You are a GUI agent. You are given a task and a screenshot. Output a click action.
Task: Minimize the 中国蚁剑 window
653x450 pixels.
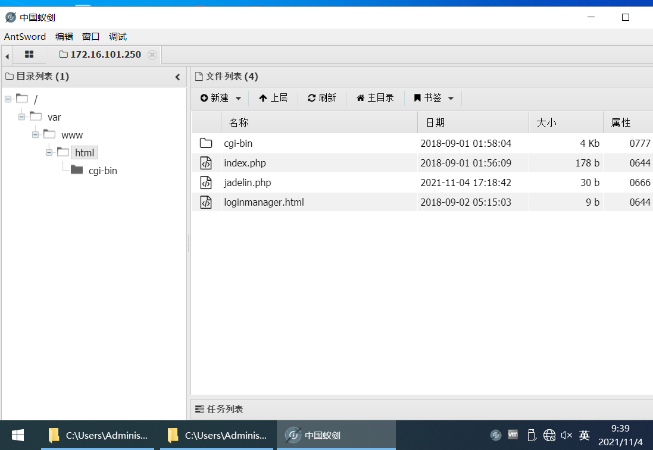pos(591,17)
